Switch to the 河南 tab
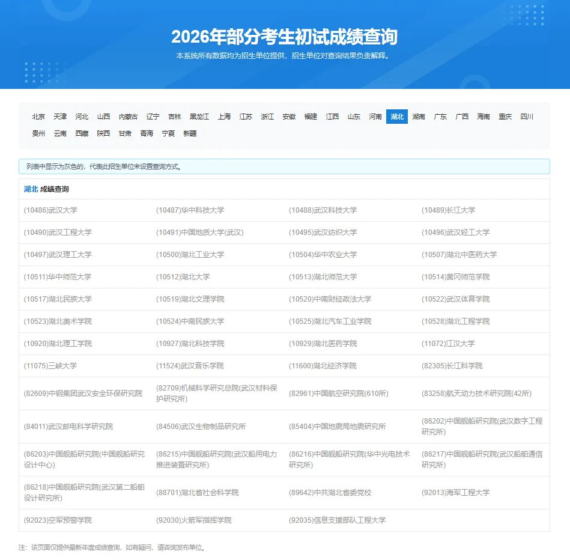The width and height of the screenshot is (570, 560). [375, 117]
